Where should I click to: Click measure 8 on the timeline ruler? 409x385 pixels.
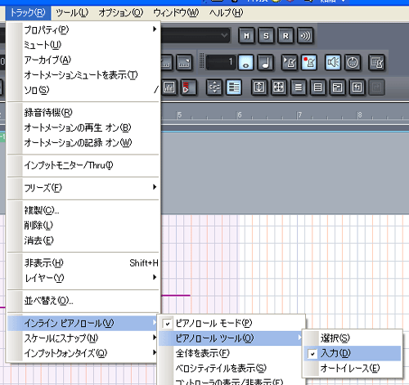pyautogui.click(x=360, y=114)
